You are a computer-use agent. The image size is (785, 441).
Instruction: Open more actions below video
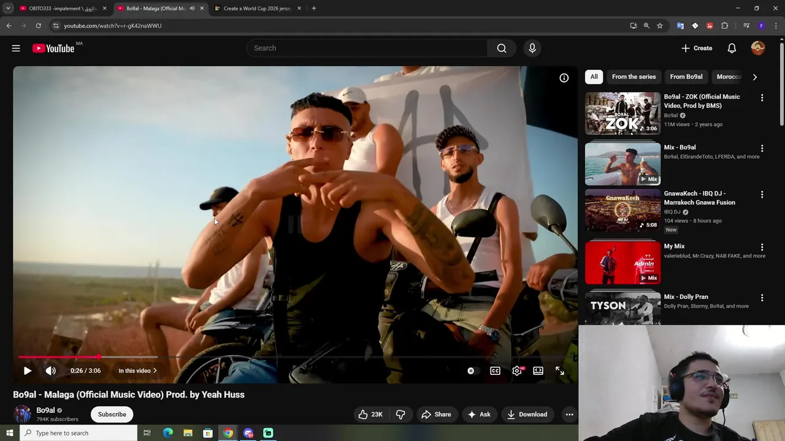click(x=569, y=415)
